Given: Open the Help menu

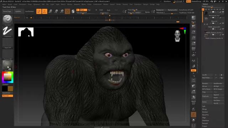Looking at the screenshot, I should click(x=158, y=5).
